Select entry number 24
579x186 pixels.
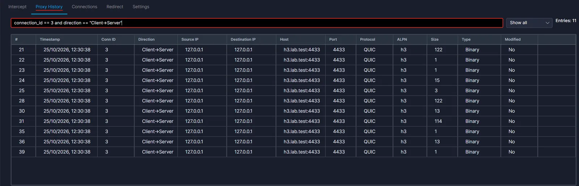(x=293, y=80)
